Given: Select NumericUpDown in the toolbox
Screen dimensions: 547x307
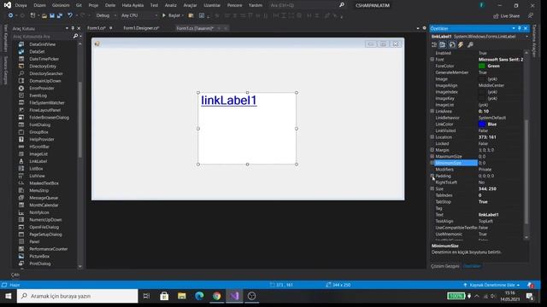Looking at the screenshot, I should (x=45, y=220).
